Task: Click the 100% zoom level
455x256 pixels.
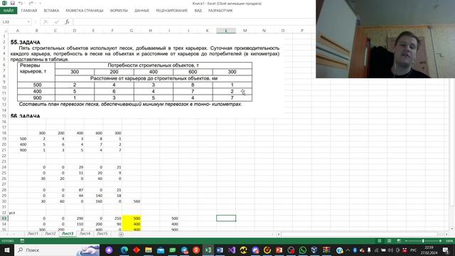Action: click(449, 241)
